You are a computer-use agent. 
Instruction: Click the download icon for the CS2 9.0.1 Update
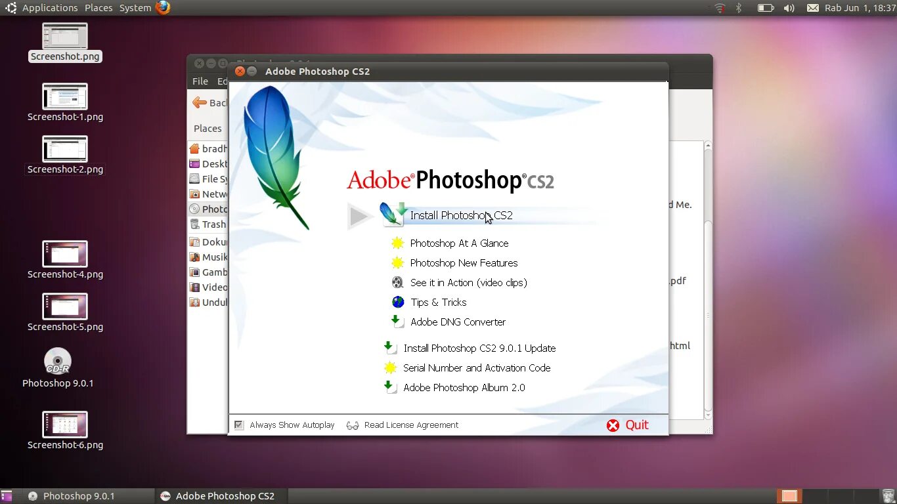391,348
